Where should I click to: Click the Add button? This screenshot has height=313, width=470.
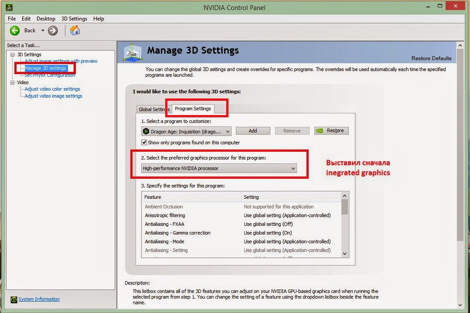point(253,131)
